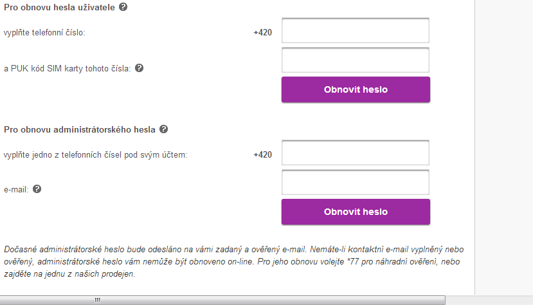Focus the administrator account phone number field
Viewport: 533px width, 305px height.
point(355,153)
